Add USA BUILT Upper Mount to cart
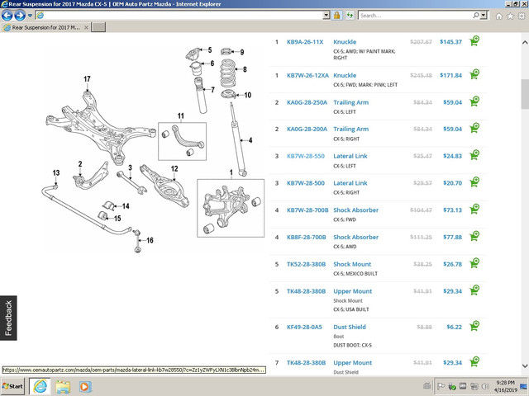This screenshot has width=529, height=396. coord(474,290)
